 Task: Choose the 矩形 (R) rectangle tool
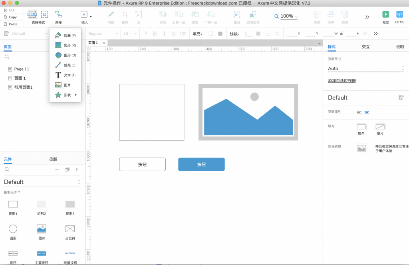click(x=65, y=45)
